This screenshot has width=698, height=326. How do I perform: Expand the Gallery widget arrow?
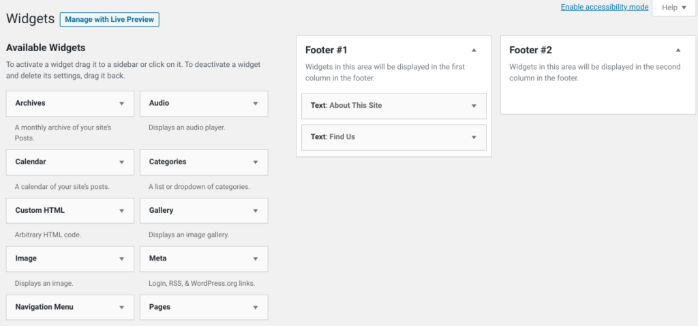256,211
